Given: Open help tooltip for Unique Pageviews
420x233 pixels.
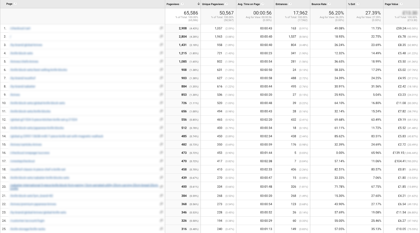Looking at the screenshot, I should coord(227,4).
